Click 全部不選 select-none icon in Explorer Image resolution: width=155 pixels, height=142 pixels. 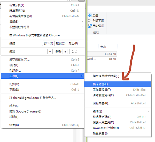[x=90, y=21]
